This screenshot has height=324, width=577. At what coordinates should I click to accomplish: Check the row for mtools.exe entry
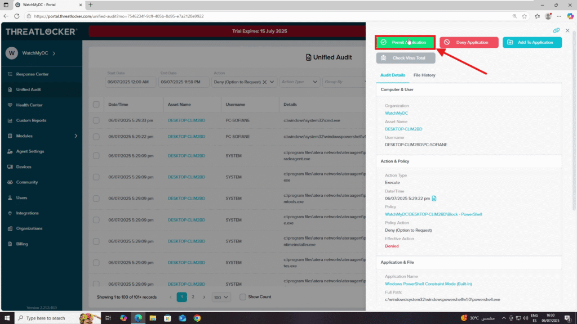coord(96,199)
